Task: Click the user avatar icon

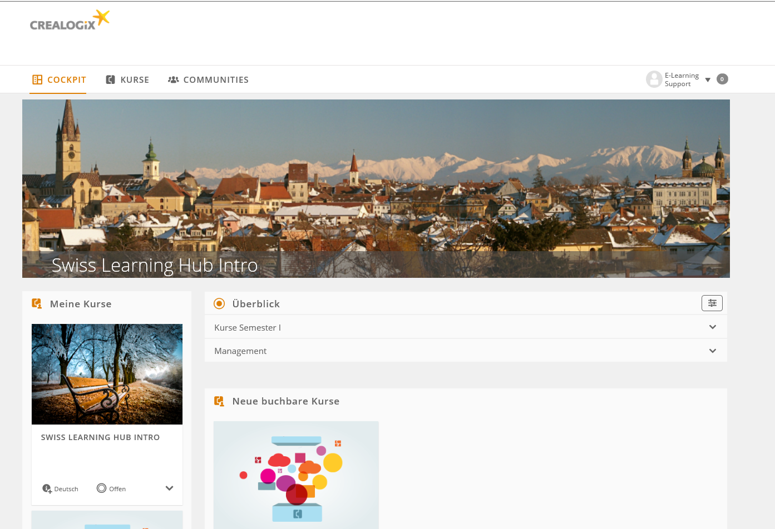Action: pyautogui.click(x=654, y=79)
